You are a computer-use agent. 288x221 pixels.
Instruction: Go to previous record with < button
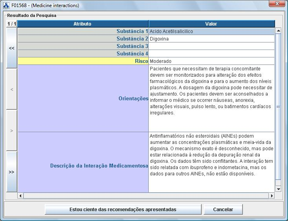(11, 89)
